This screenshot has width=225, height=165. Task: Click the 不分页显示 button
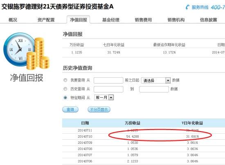tap(99, 110)
